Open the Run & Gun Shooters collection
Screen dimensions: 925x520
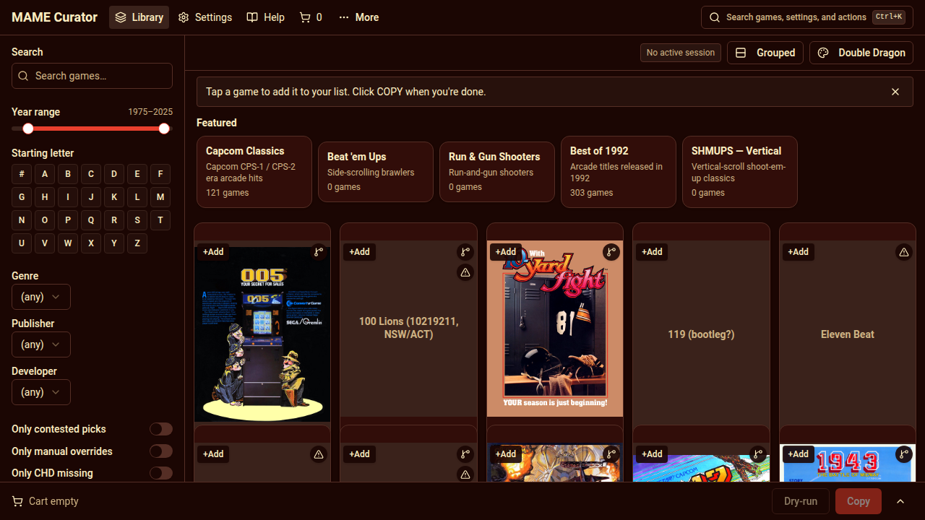point(497,172)
